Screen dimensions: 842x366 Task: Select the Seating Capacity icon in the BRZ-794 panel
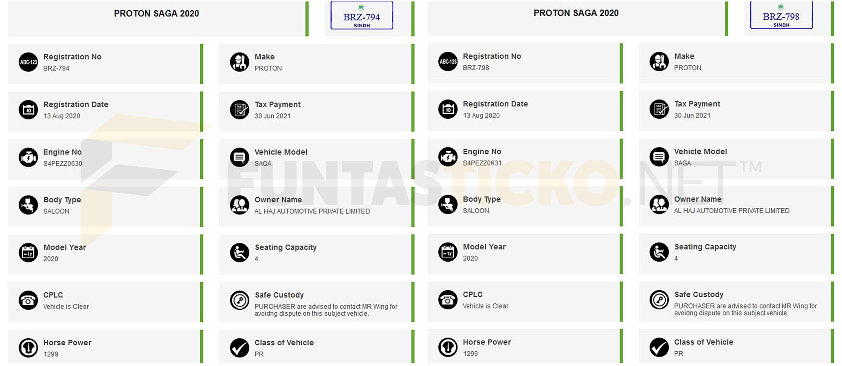[240, 253]
